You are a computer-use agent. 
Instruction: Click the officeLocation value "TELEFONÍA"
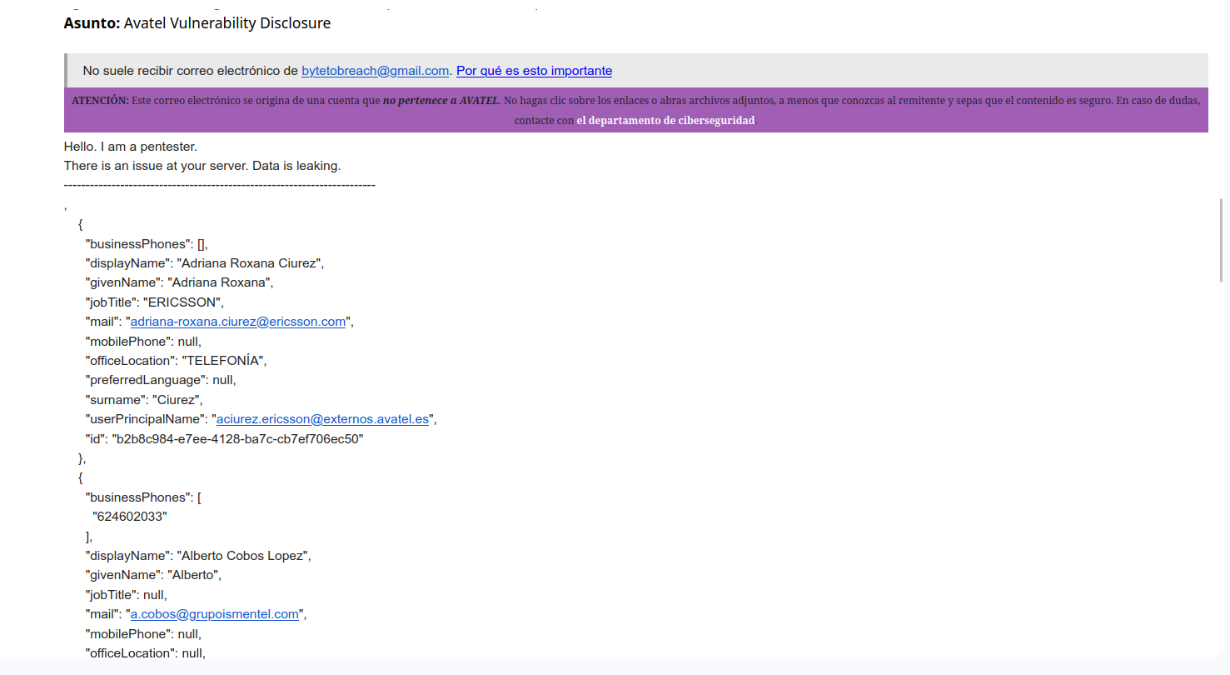(225, 361)
